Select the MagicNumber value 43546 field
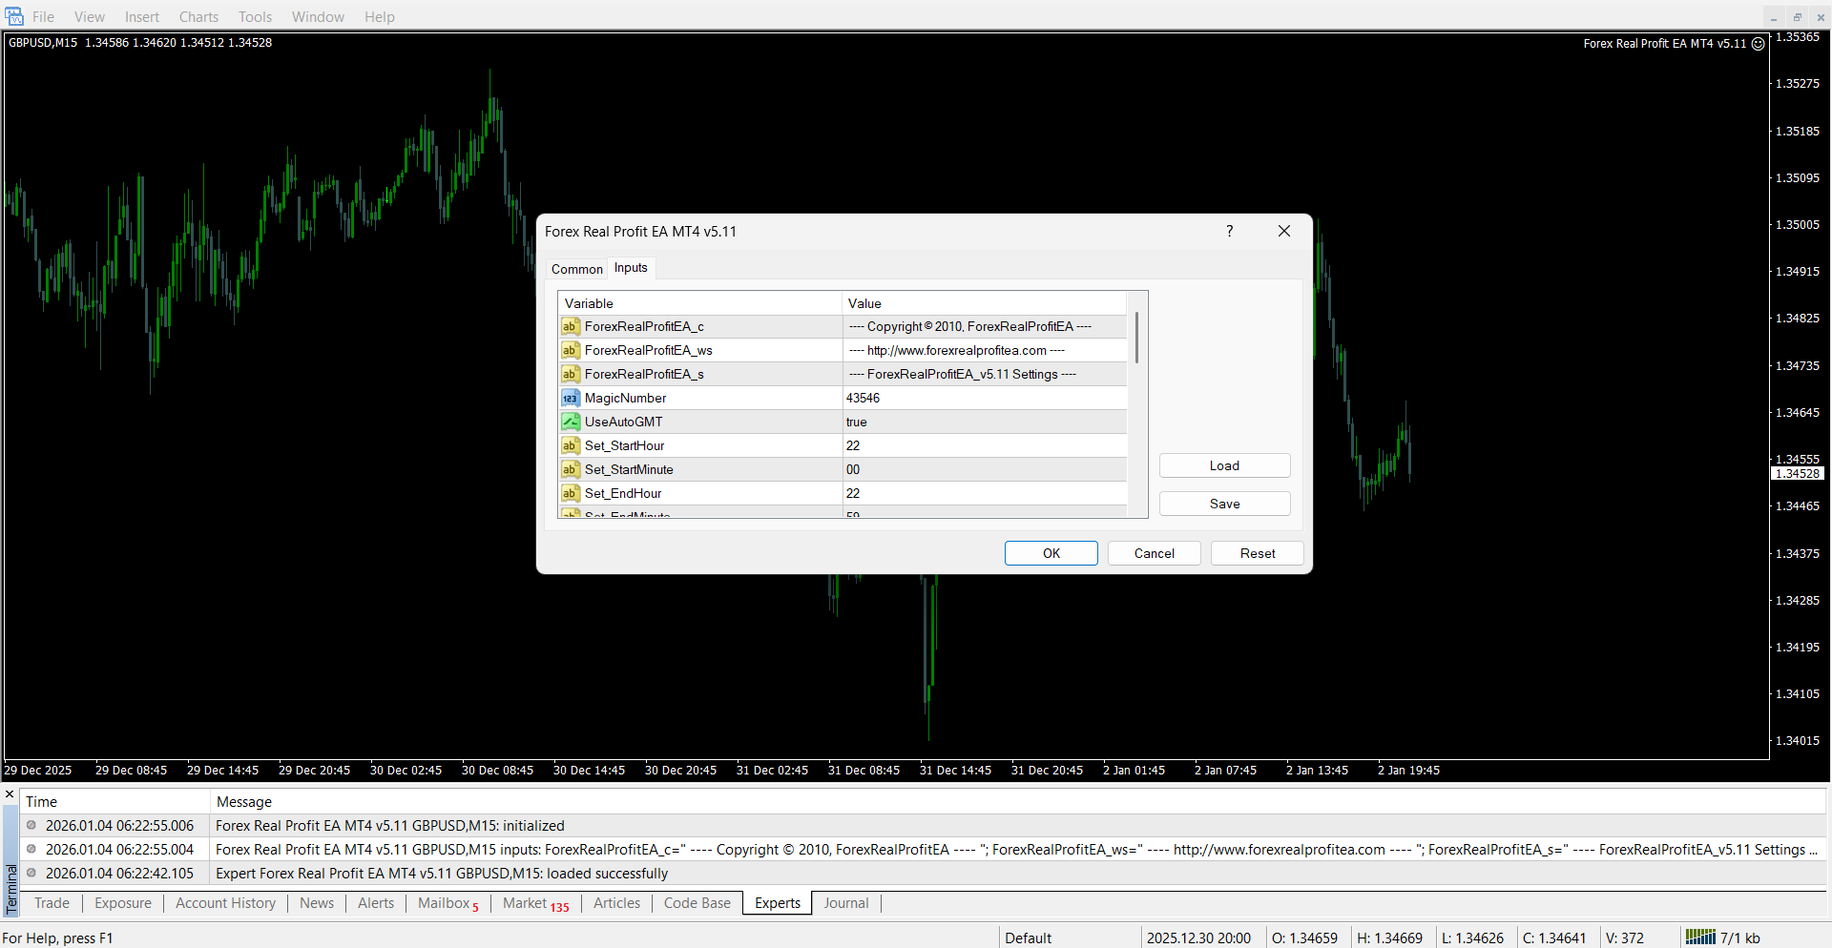This screenshot has height=948, width=1832. (983, 398)
